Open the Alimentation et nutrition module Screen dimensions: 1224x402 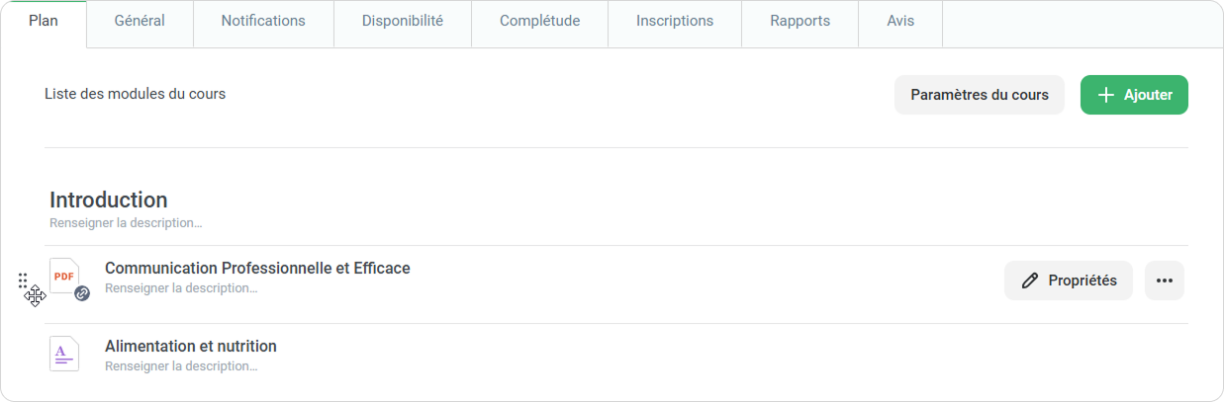[191, 346]
